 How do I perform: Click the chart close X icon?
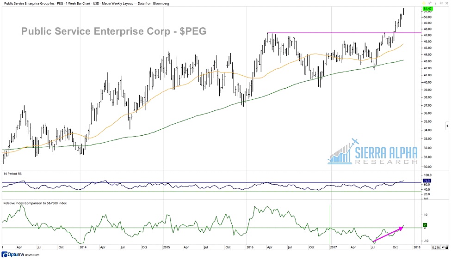pos(447,3)
